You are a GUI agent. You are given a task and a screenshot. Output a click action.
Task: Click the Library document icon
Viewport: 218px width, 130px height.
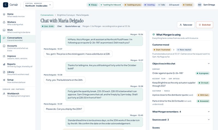click(4, 72)
